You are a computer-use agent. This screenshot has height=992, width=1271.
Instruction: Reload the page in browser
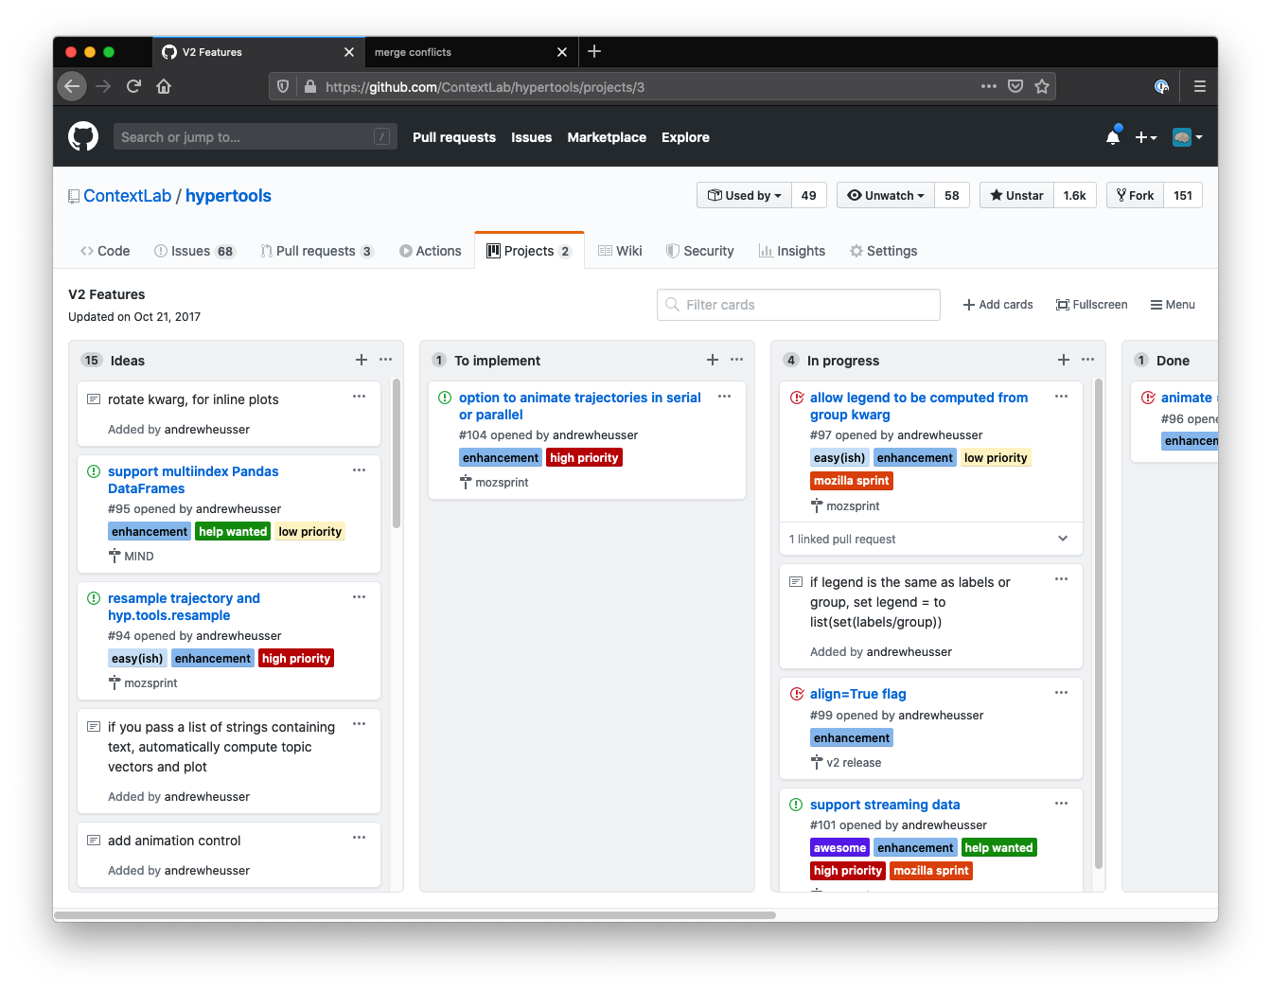133,86
